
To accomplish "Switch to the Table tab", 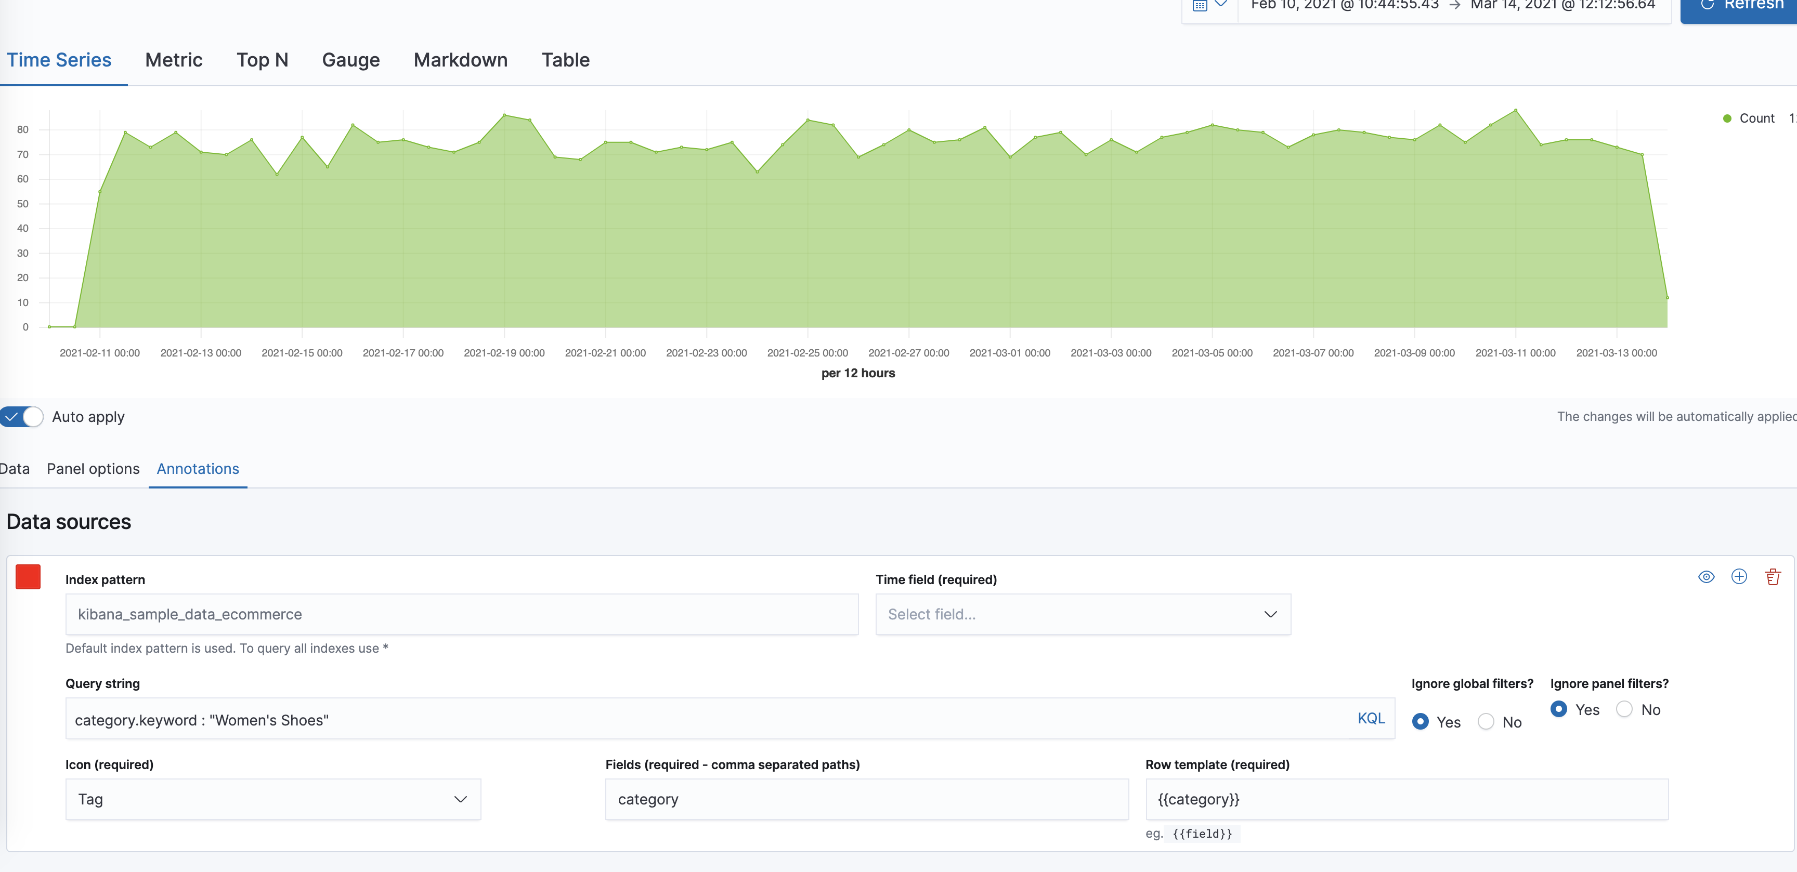I will (565, 60).
